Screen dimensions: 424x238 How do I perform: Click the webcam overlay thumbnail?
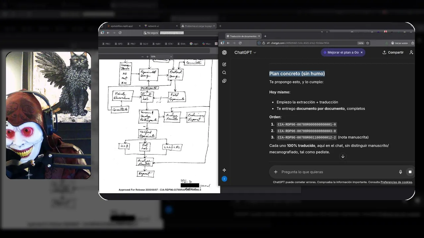(x=48, y=115)
